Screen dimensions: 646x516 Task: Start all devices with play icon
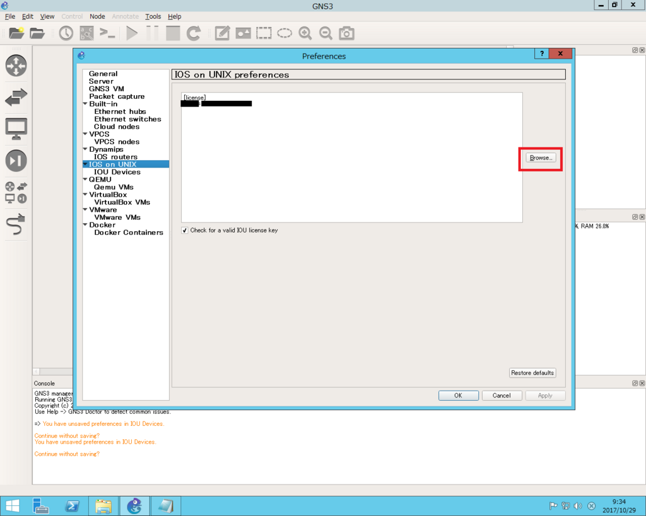click(x=132, y=33)
